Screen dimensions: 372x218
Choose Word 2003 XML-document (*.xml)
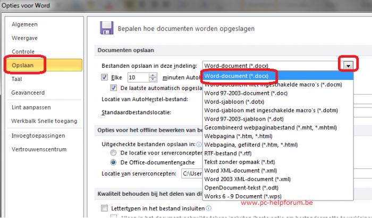point(278,179)
